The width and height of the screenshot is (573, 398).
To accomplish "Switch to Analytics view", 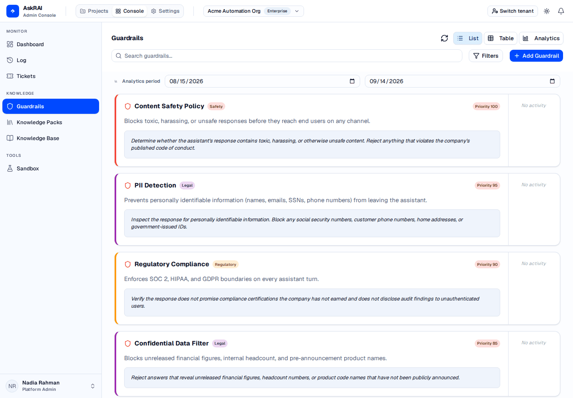I will click(x=541, y=38).
